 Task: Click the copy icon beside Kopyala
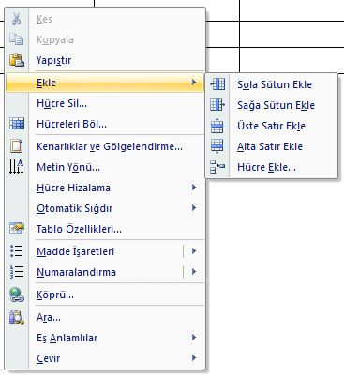17,39
